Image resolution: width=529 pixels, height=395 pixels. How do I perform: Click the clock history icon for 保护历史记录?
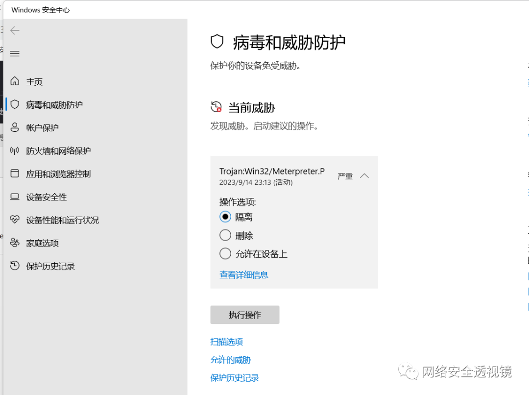pyautogui.click(x=15, y=266)
